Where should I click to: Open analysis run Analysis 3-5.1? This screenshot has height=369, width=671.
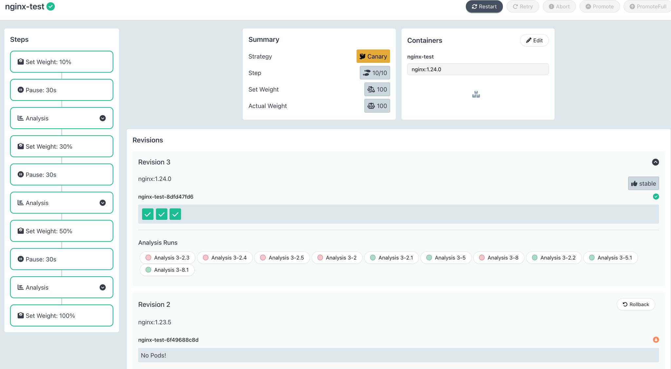[x=610, y=258]
